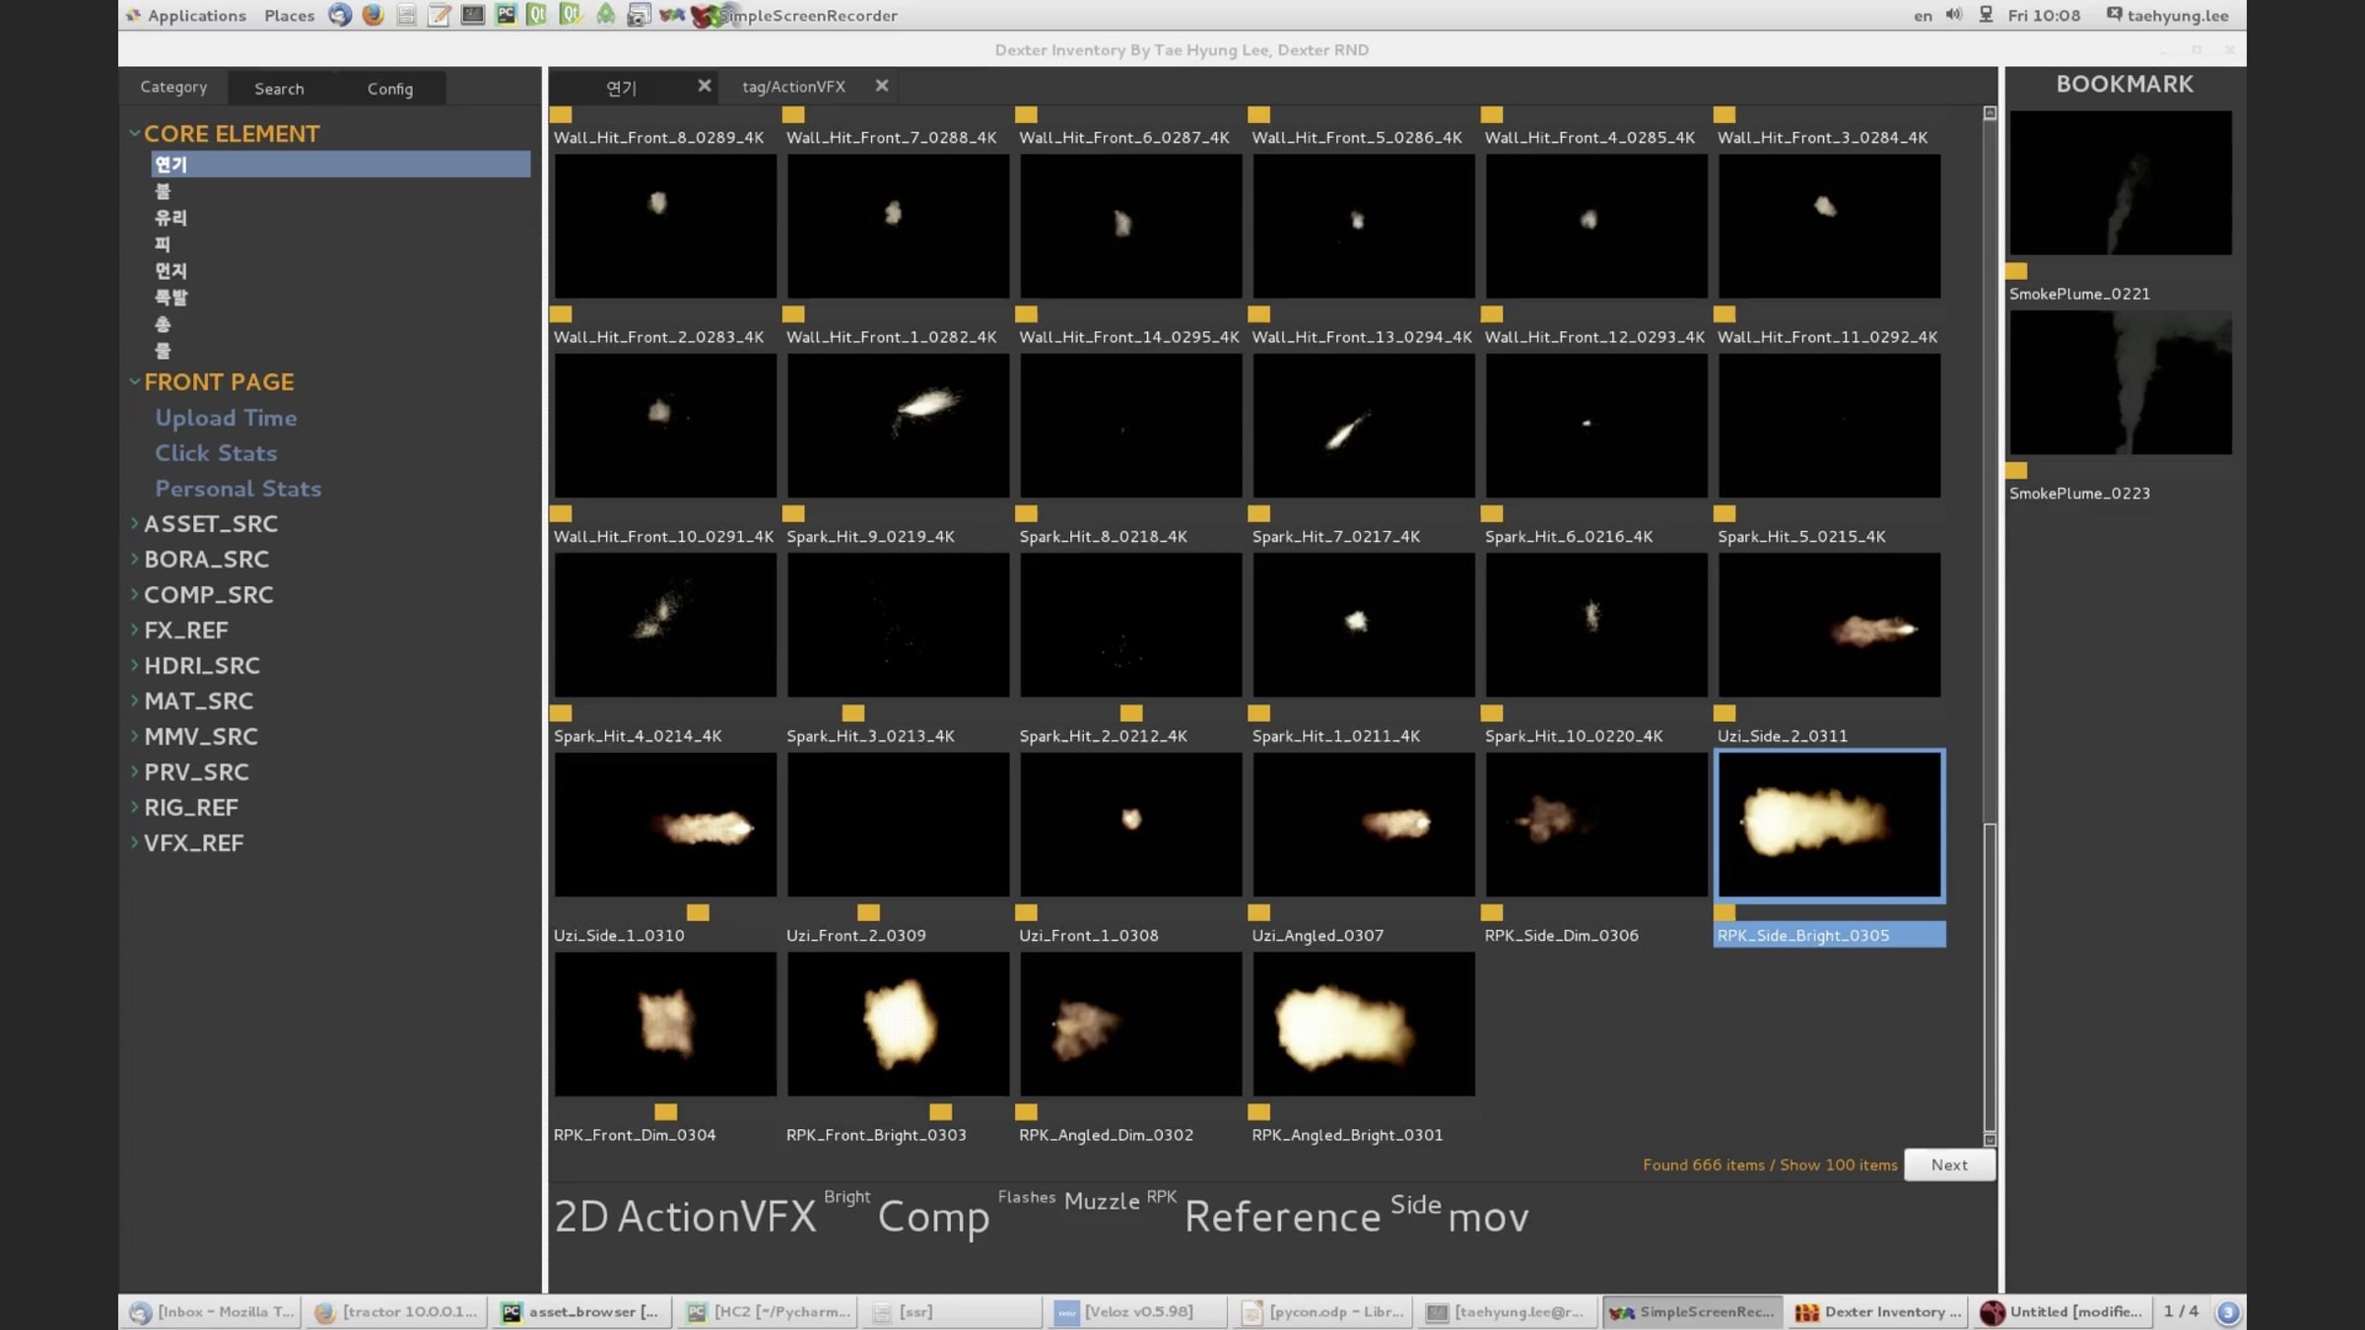This screenshot has width=2365, height=1330.
Task: Launch PyCharm from the top panel
Action: click(x=506, y=15)
